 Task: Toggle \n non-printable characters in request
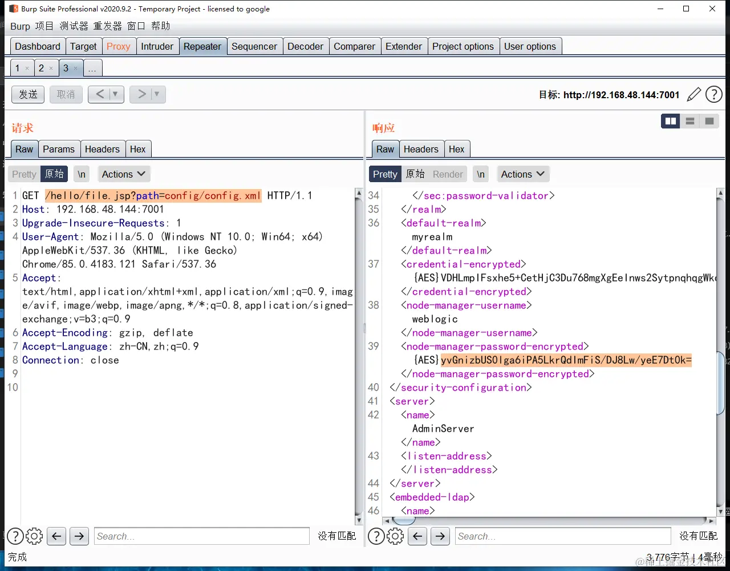[82, 174]
